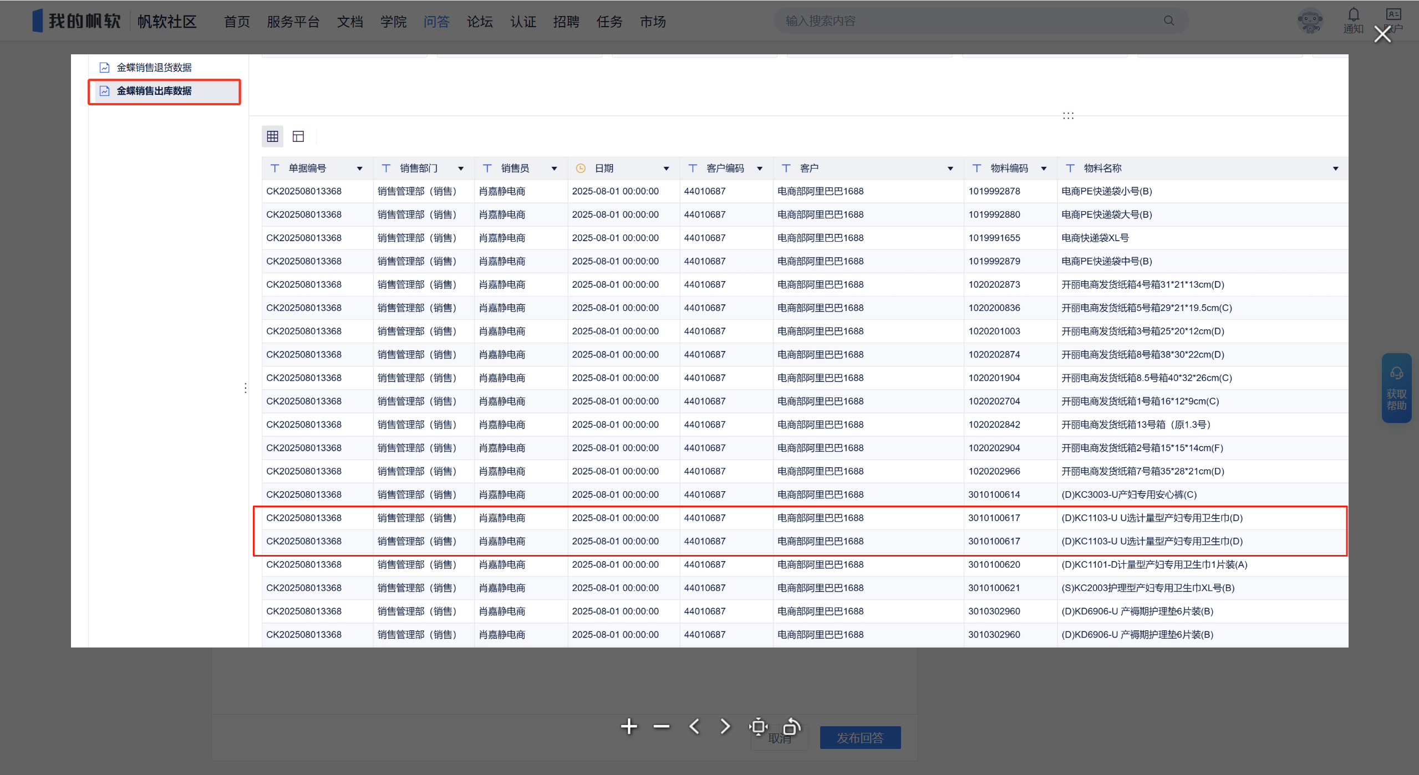
Task: Click the sidebar vertical dots handle
Action: [245, 388]
